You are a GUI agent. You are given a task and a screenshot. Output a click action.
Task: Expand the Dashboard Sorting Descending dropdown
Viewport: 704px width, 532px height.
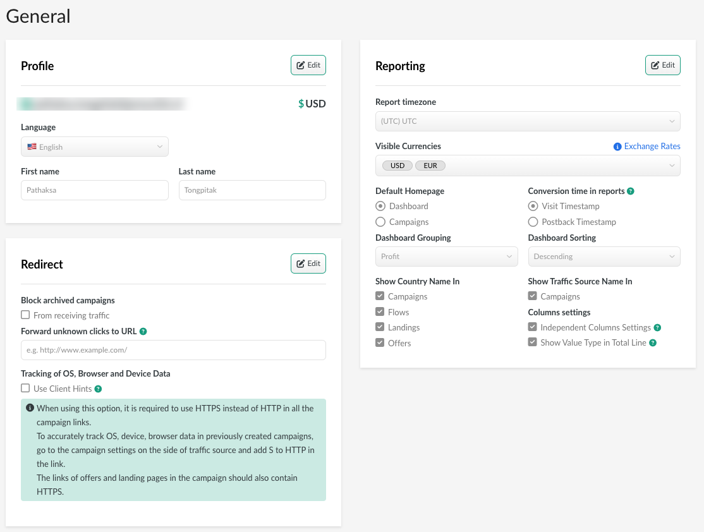[x=604, y=257]
